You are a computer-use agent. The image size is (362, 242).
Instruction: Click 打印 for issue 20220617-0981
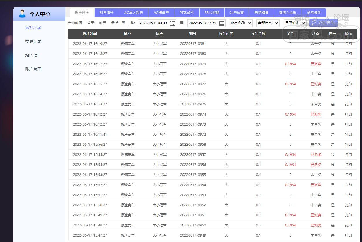coord(348,44)
